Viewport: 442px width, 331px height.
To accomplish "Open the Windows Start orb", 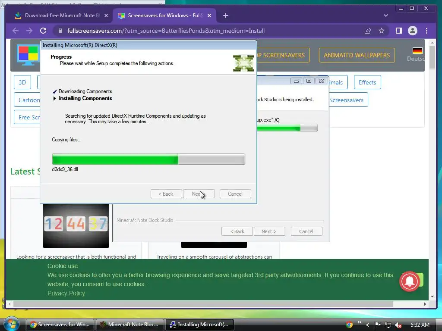I will pos(11,324).
